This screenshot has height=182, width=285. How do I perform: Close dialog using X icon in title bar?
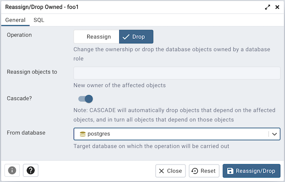[277, 7]
